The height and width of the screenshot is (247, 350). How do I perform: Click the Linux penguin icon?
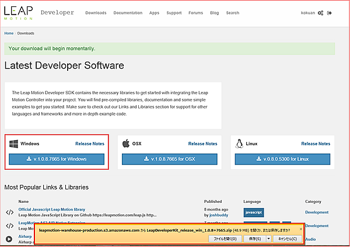(x=240, y=143)
